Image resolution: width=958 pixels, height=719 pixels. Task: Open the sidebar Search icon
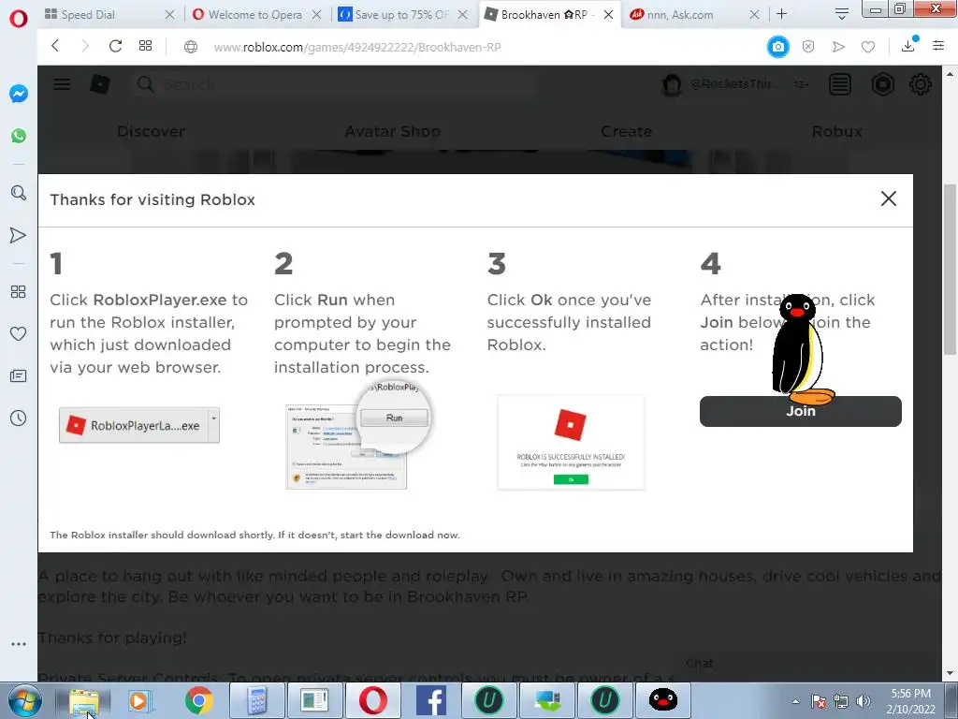point(19,193)
